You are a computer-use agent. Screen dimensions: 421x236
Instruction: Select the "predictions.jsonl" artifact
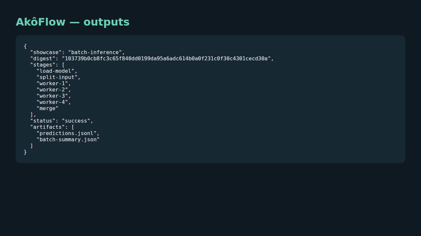pyautogui.click(x=66, y=133)
